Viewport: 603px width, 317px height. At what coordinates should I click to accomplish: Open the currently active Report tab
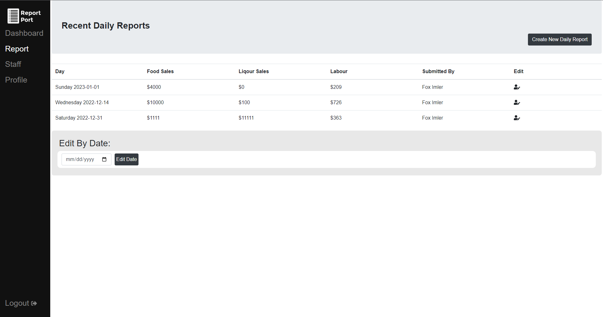click(x=17, y=49)
